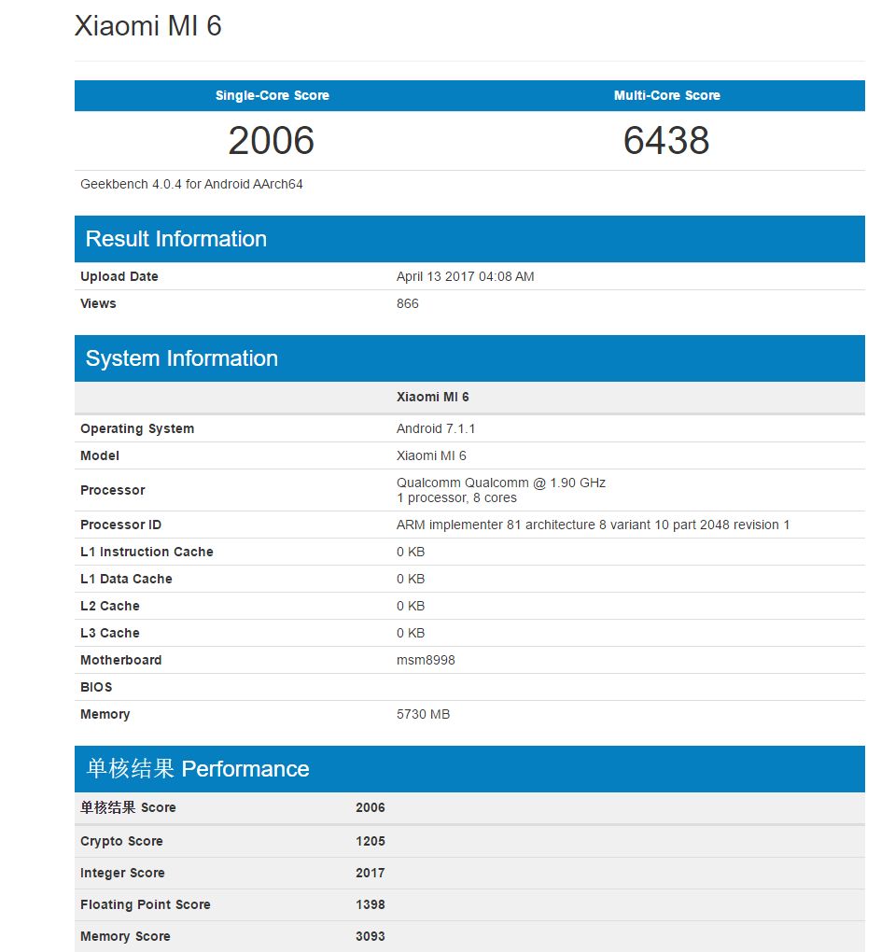Viewport: 881px width, 952px height.
Task: Click the 5730 MB memory value
Action: [423, 714]
